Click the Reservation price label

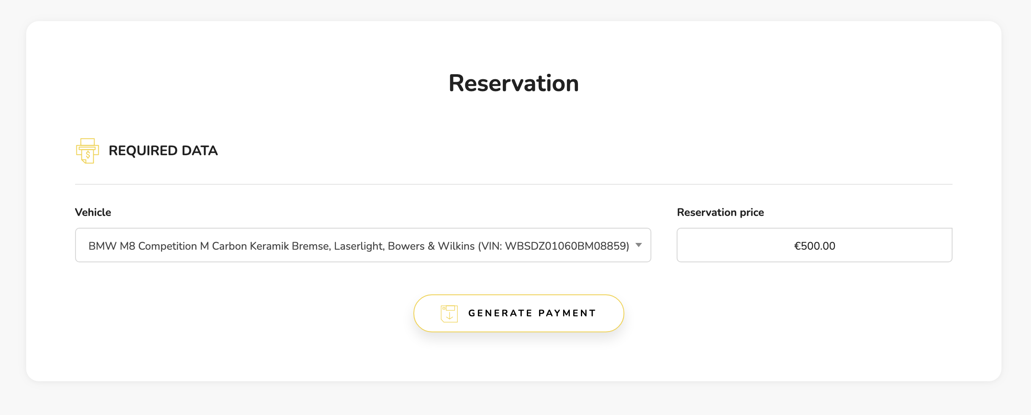[720, 212]
